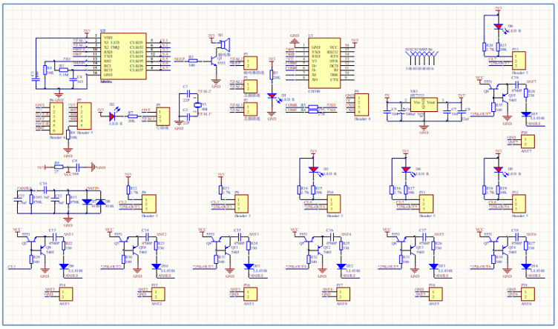558x329 pixels.
Task: Click resistor R7 beside LED D2
Action: pyautogui.click(x=131, y=116)
